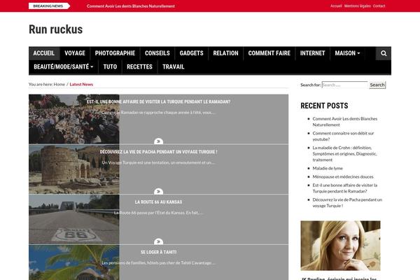The height and width of the screenshot is (280, 420).
Task: Open recent post Est-il une bonne affaire Turquie
Action: [344, 188]
